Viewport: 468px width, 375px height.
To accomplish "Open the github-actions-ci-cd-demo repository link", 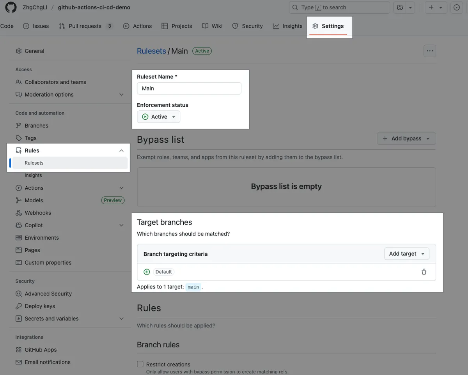I will (94, 7).
